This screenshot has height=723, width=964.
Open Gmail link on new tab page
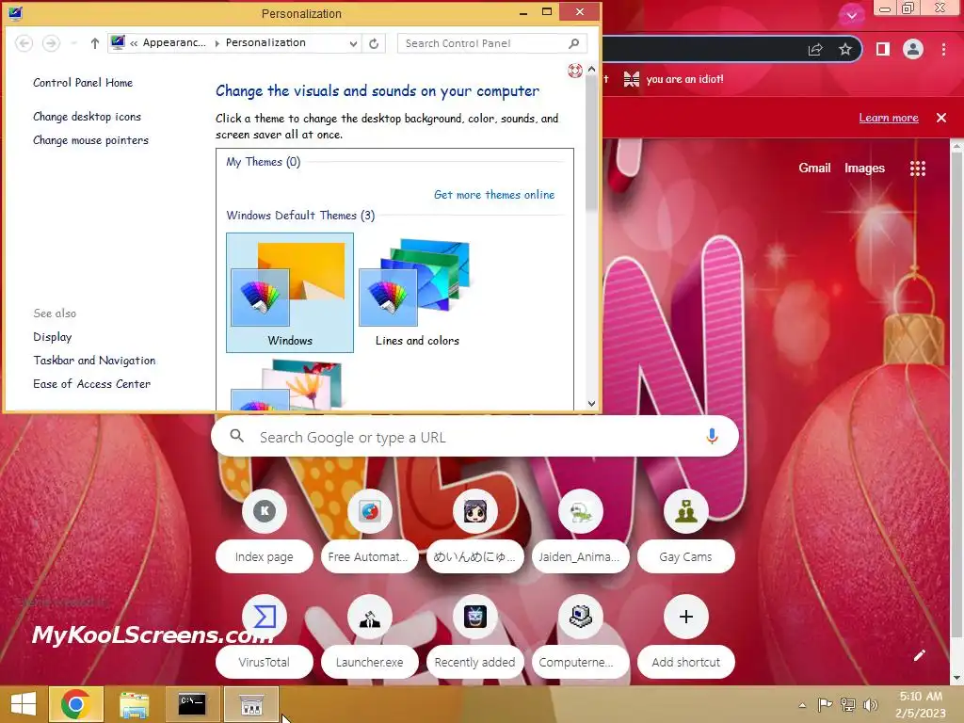[814, 168]
